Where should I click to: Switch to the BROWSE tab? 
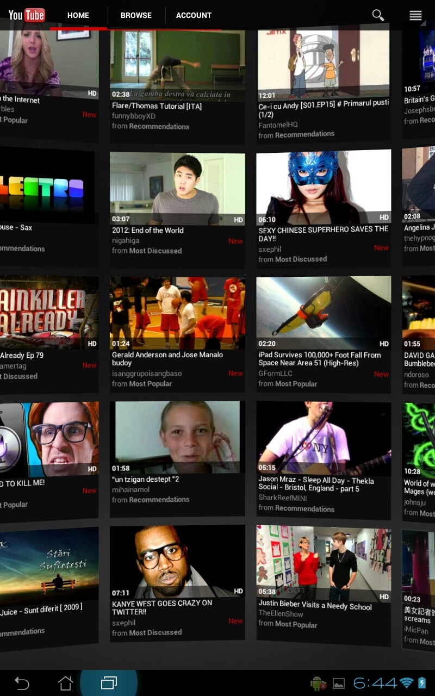(x=136, y=15)
